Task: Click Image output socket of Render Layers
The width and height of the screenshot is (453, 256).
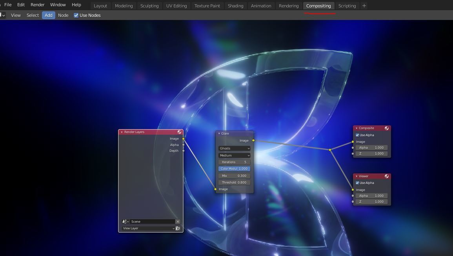Action: pyautogui.click(x=184, y=139)
